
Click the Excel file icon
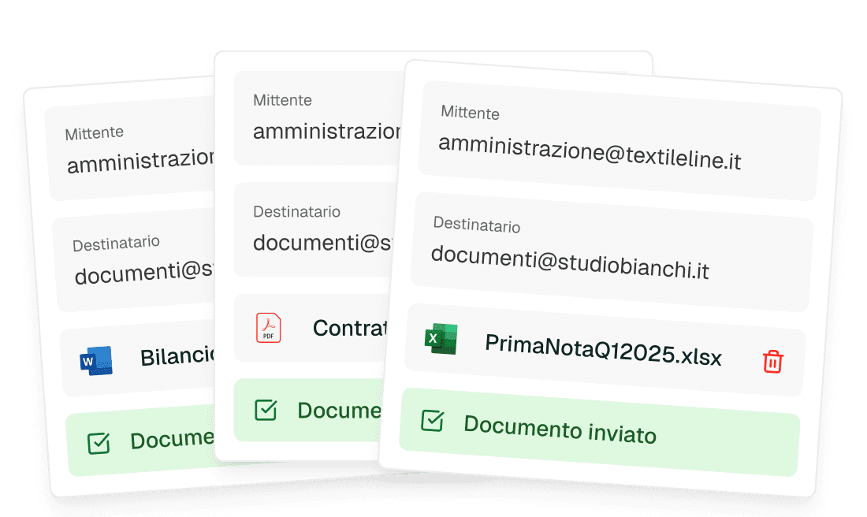pyautogui.click(x=441, y=338)
